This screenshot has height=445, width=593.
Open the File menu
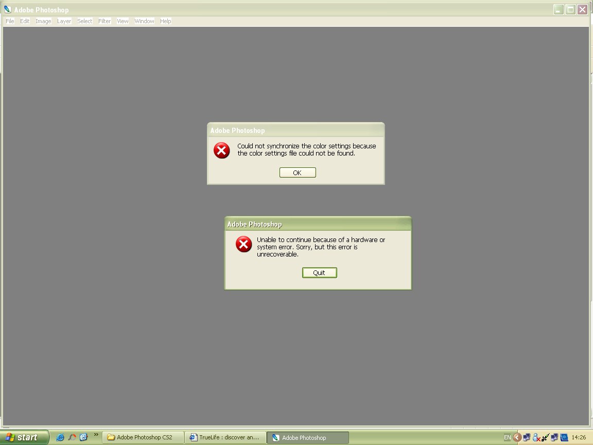[x=10, y=21]
